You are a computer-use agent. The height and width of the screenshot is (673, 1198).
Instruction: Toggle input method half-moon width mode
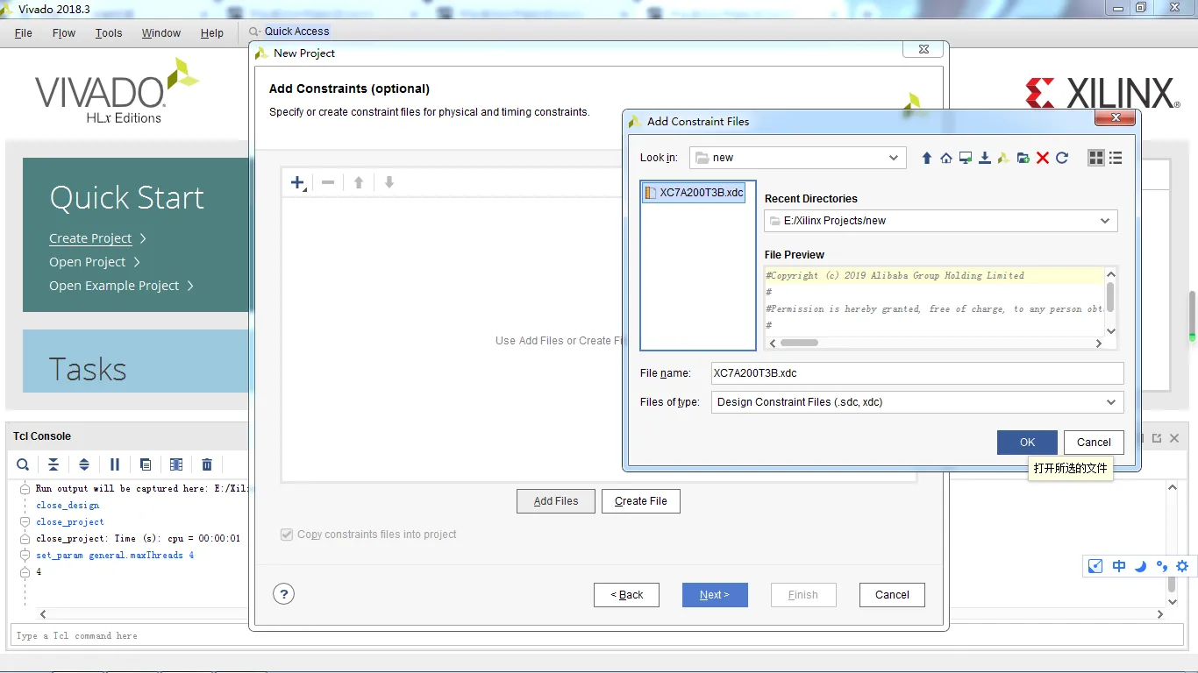click(1140, 566)
